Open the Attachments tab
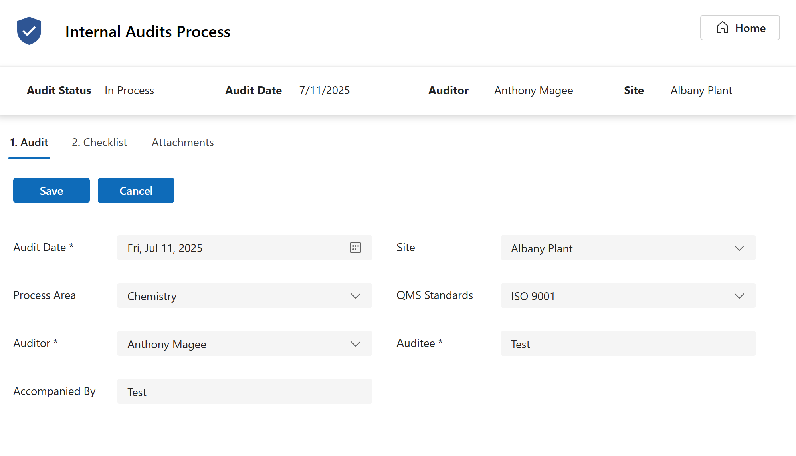 [x=182, y=142]
